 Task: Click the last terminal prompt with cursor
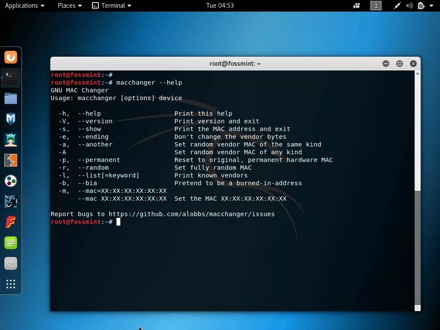[86, 222]
